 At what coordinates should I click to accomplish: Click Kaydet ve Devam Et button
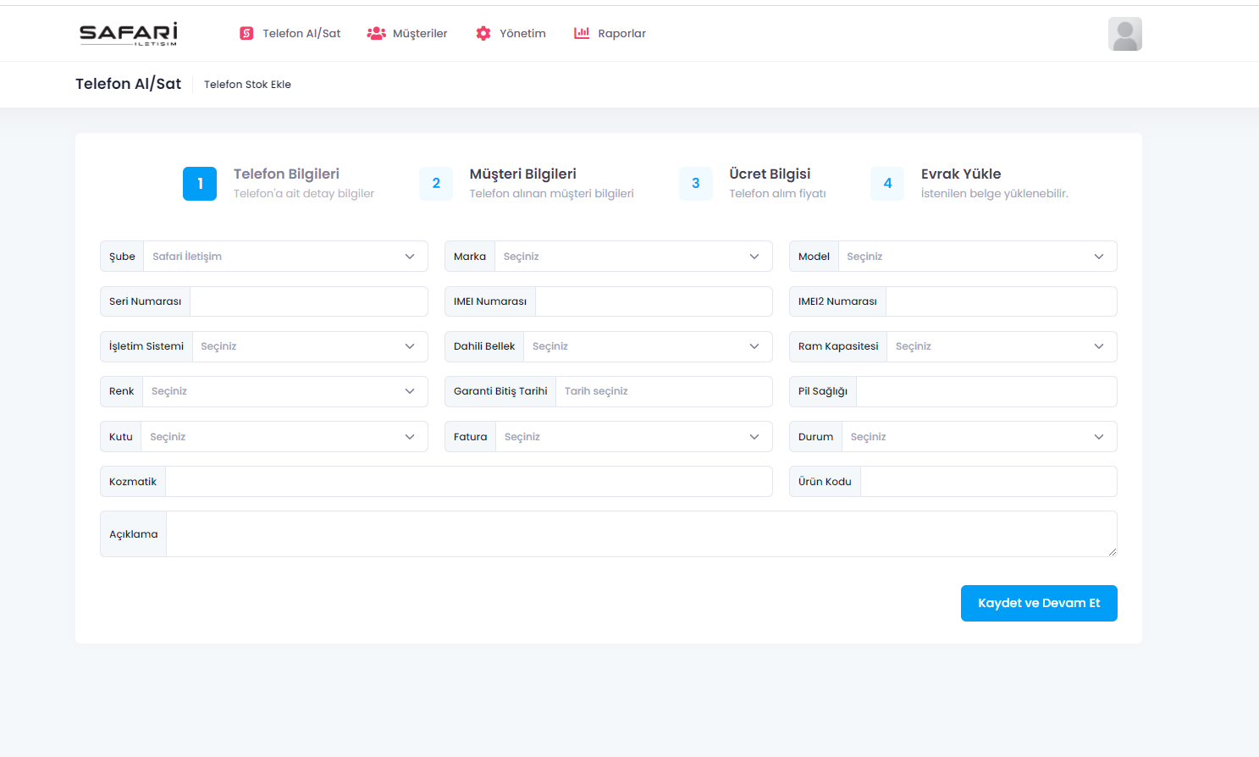(x=1039, y=603)
